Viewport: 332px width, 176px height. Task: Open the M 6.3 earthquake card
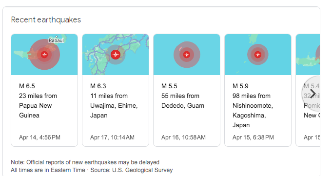[x=116, y=90]
